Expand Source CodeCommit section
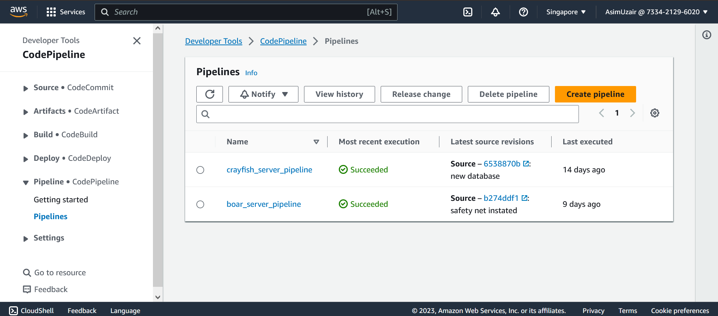This screenshot has width=718, height=316. [x=25, y=88]
